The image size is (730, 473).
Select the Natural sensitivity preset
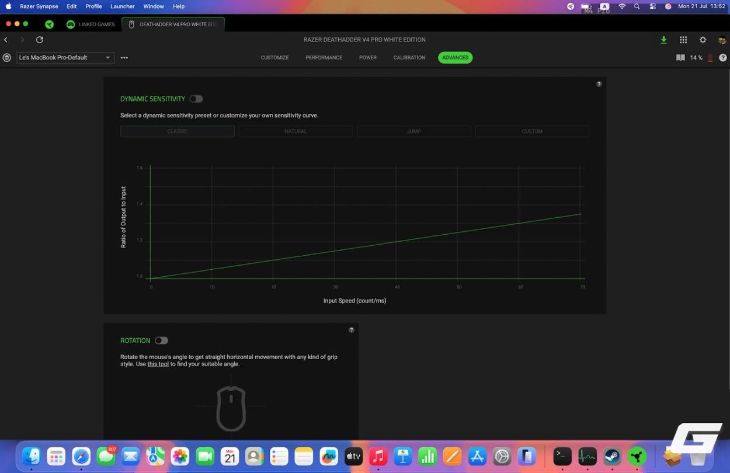click(x=296, y=131)
